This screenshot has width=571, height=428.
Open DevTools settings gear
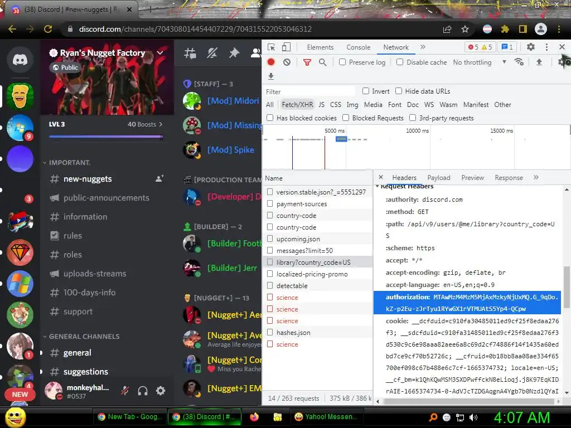531,47
